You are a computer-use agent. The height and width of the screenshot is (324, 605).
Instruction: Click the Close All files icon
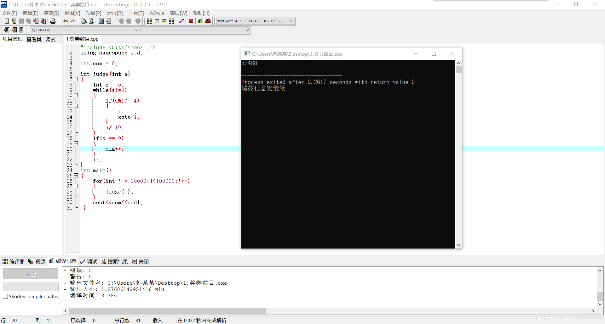43,21
